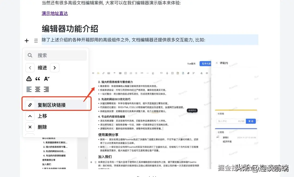This screenshot has height=177, width=294.
Task: Click the 4. 专业的内容润色编辑 heading in the document
Action: (x=111, y=117)
